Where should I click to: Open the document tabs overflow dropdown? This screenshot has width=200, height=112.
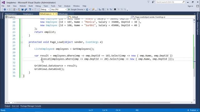coord(194,14)
